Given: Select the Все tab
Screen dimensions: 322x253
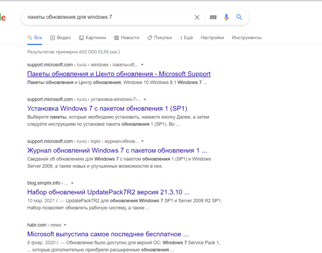Looking at the screenshot, I should (x=35, y=38).
